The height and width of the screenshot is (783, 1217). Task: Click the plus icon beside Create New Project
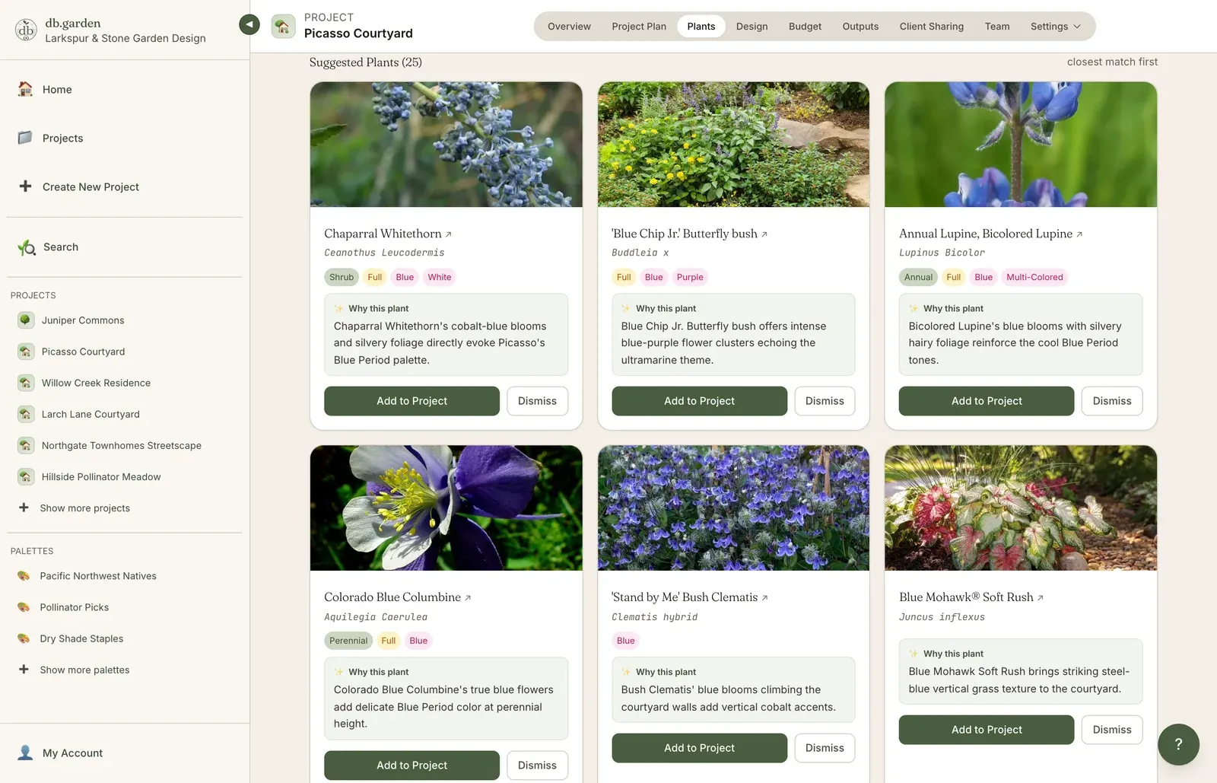tap(25, 186)
